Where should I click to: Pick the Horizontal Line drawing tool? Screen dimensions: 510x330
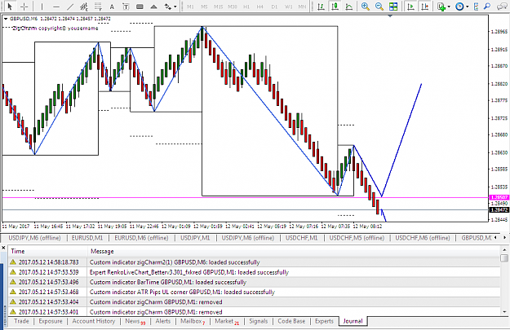coord(56,7)
